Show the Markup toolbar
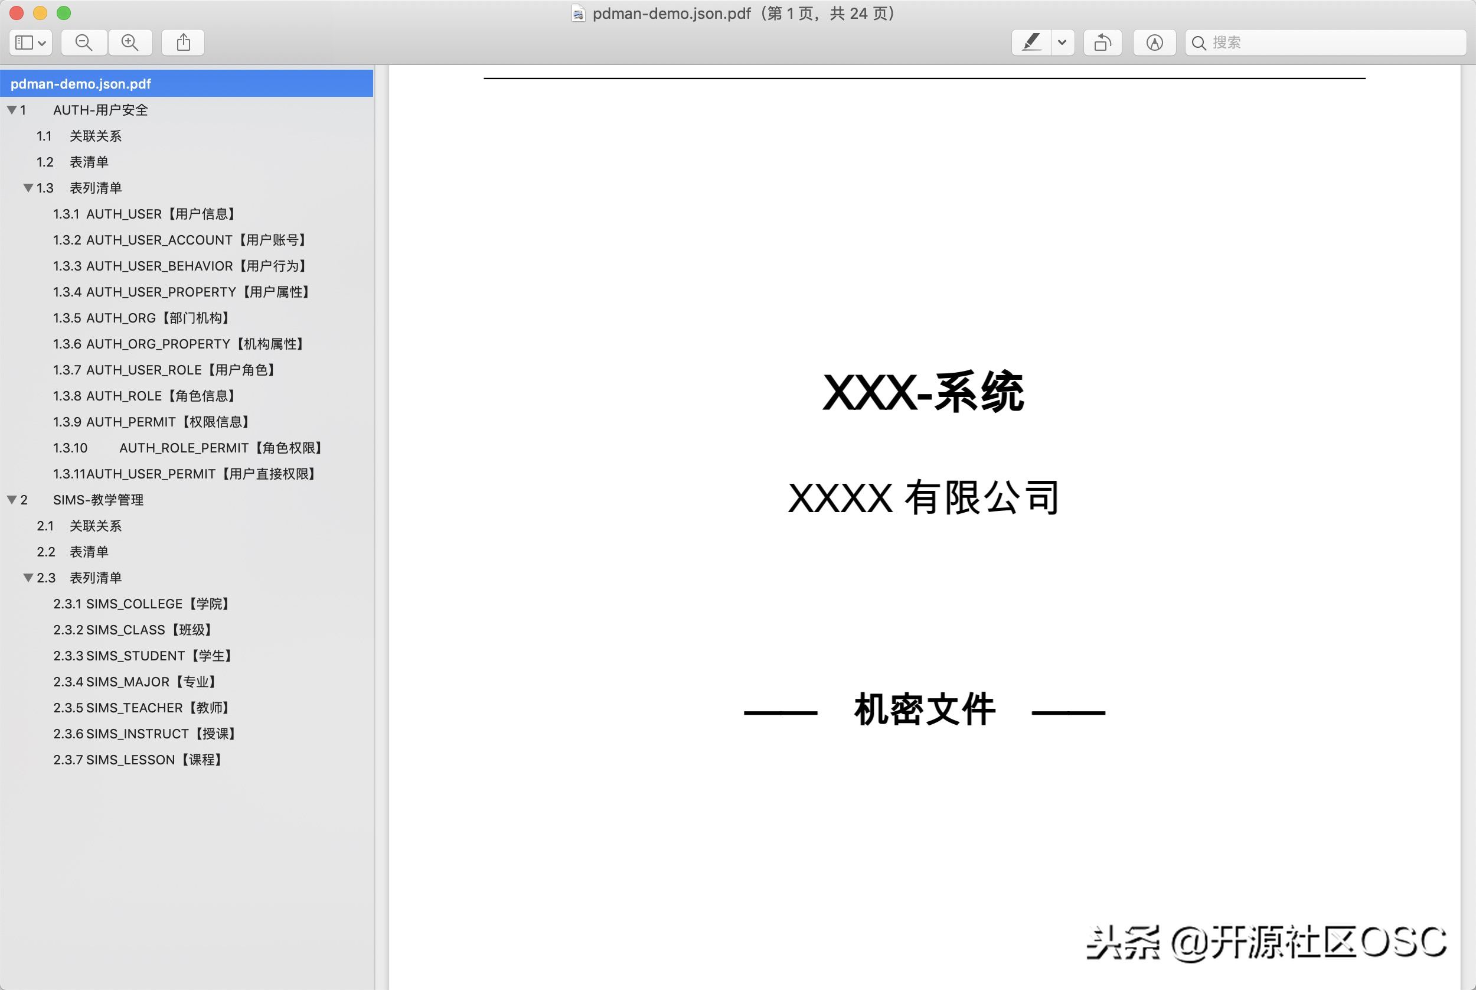 [x=1154, y=43]
